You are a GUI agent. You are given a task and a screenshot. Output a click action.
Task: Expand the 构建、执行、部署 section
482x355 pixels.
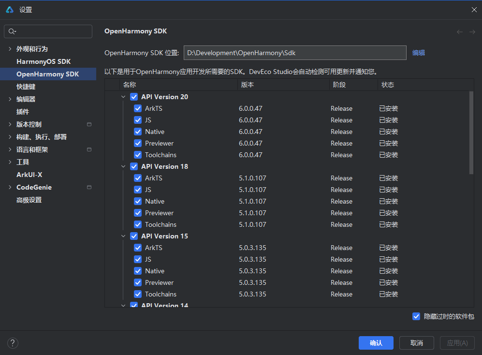tap(10, 137)
